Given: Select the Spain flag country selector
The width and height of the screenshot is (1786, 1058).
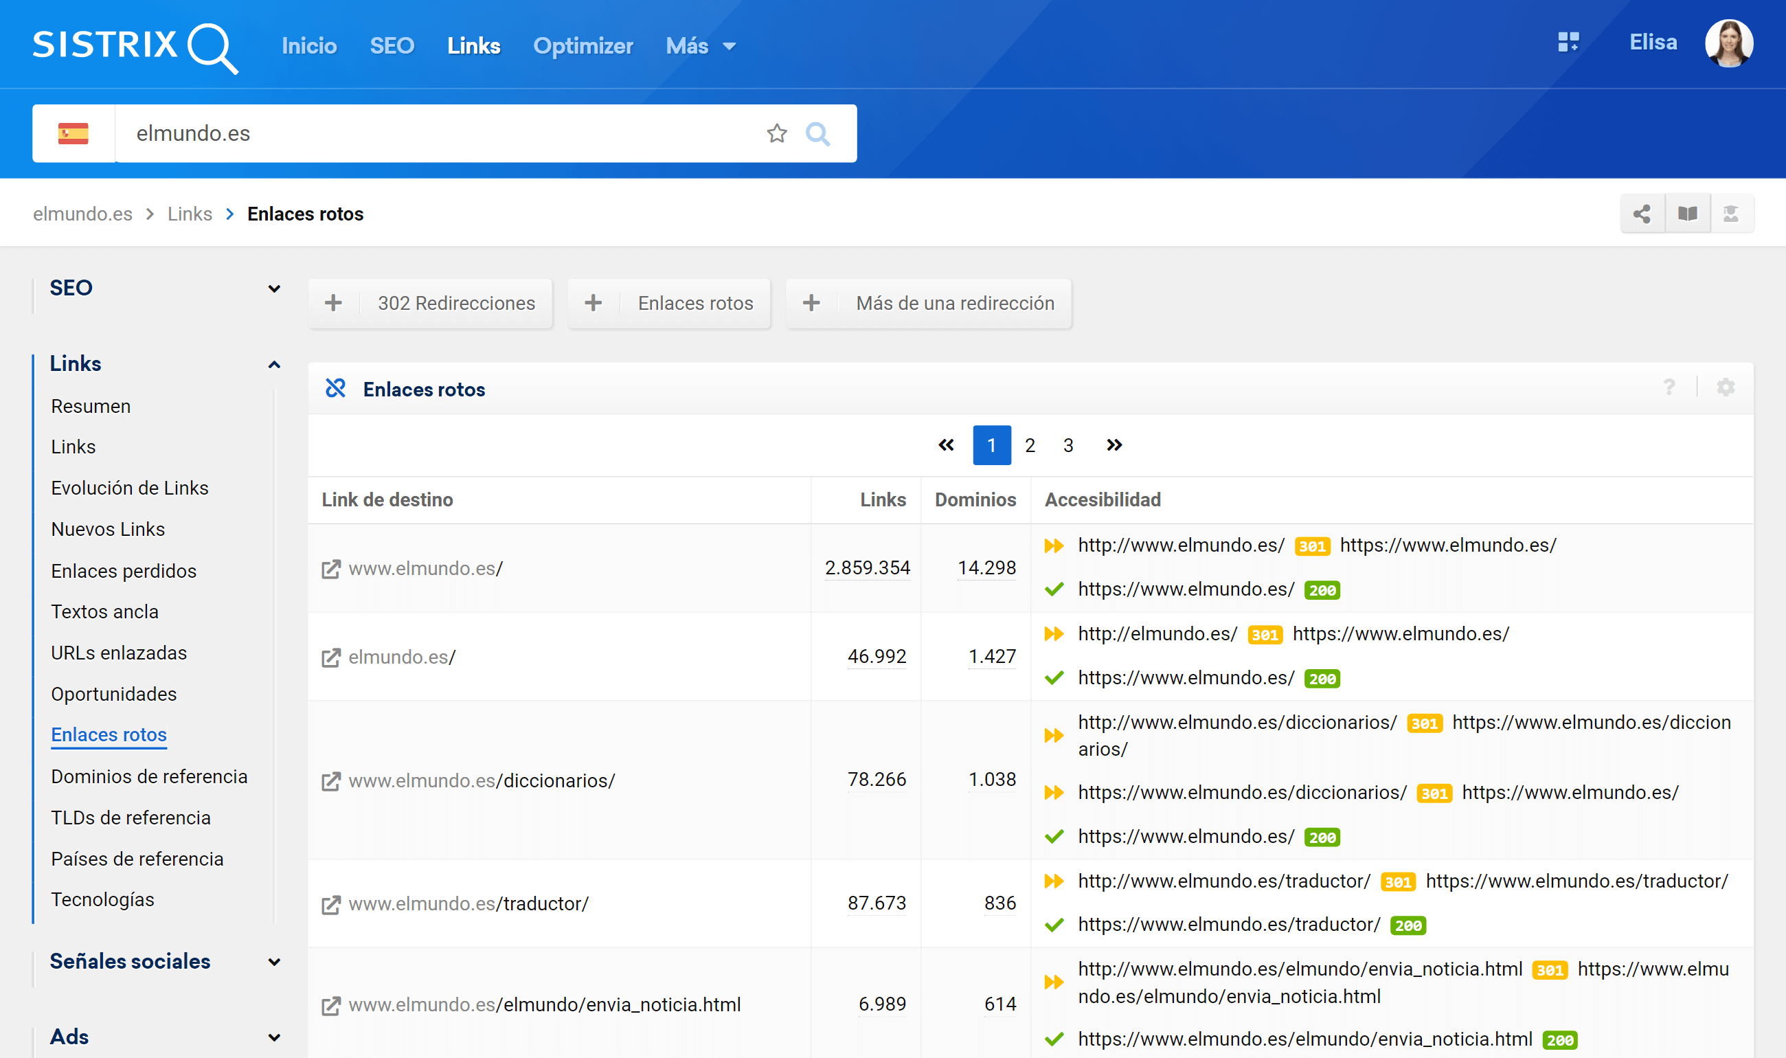Looking at the screenshot, I should pyautogui.click(x=74, y=133).
